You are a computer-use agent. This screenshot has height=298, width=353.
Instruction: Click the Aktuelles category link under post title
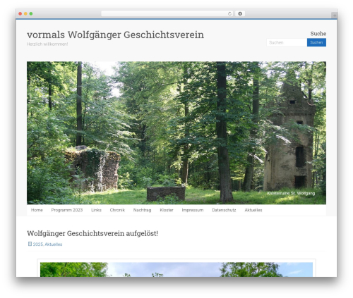coord(54,244)
